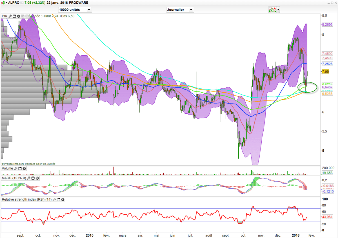Maximize the MACD indicator panel

click(33, 178)
